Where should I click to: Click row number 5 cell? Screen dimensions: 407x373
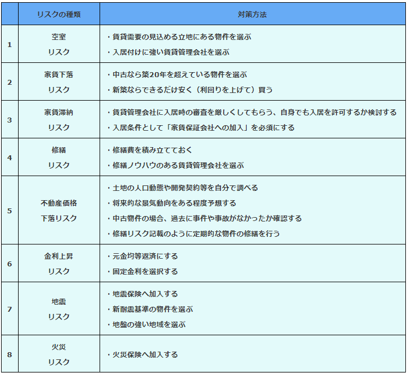(10, 210)
